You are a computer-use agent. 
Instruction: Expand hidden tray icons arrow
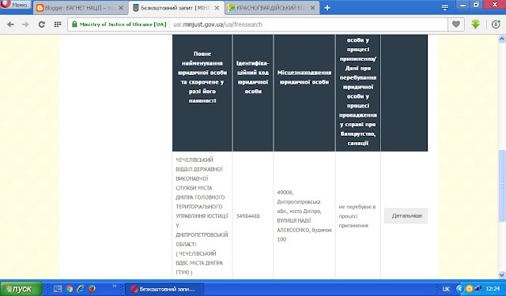tap(459, 289)
